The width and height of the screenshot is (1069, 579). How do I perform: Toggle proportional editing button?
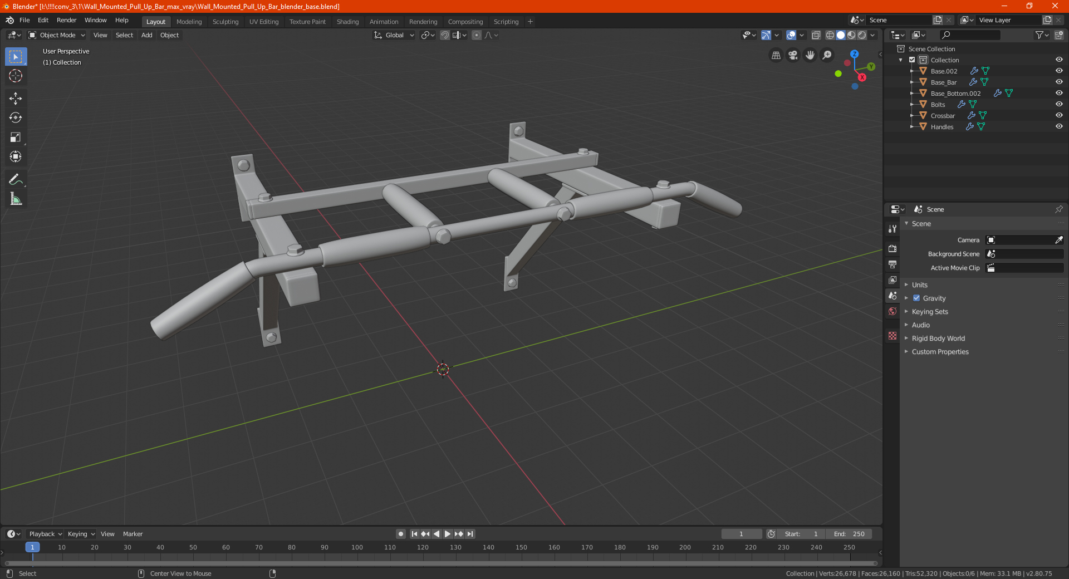477,35
